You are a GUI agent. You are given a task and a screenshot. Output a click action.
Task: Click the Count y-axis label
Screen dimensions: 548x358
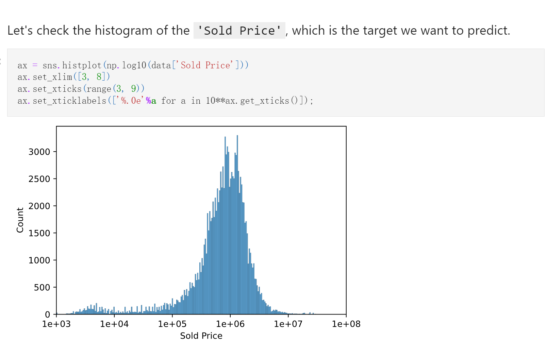coord(20,220)
